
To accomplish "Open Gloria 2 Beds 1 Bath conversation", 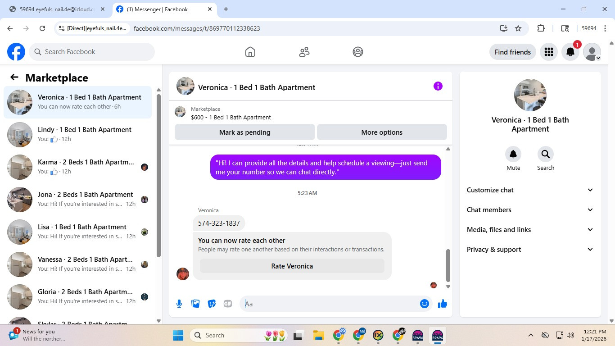I will click(78, 297).
